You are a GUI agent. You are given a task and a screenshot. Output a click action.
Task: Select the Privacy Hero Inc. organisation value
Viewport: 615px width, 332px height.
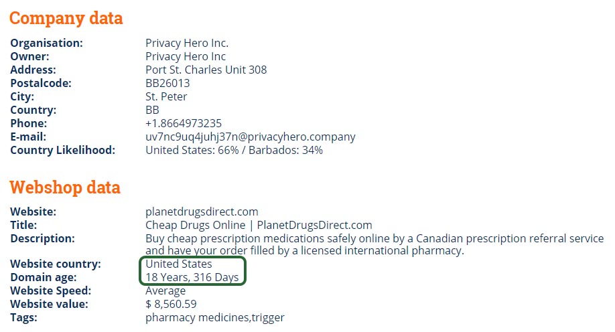(187, 43)
